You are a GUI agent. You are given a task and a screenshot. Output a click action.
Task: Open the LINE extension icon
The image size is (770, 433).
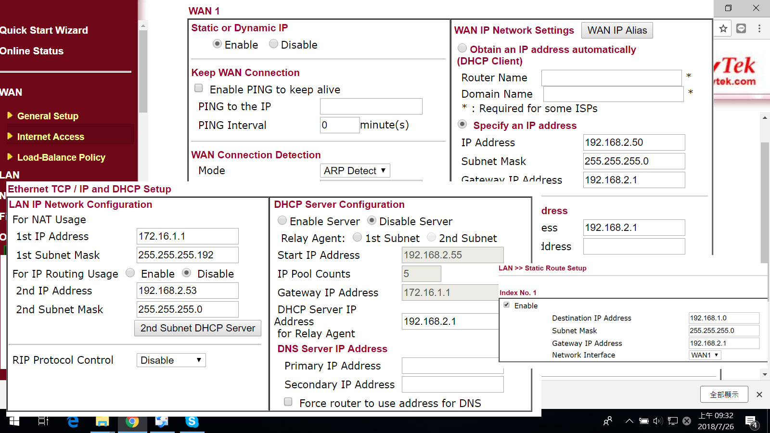(x=741, y=29)
